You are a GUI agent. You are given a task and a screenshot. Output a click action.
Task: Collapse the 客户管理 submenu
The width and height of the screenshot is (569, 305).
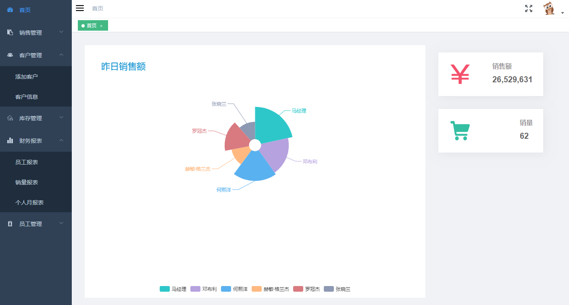[62, 55]
